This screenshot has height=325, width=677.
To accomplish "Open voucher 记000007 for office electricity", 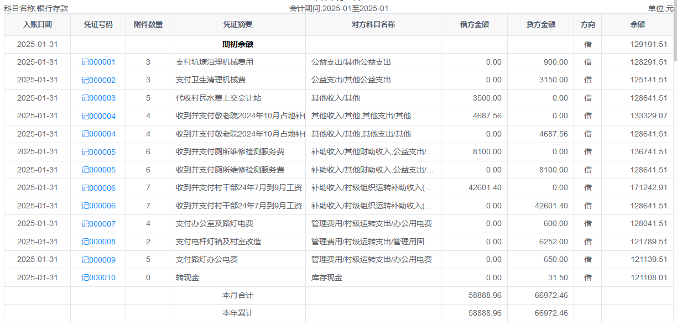I will tap(98, 224).
